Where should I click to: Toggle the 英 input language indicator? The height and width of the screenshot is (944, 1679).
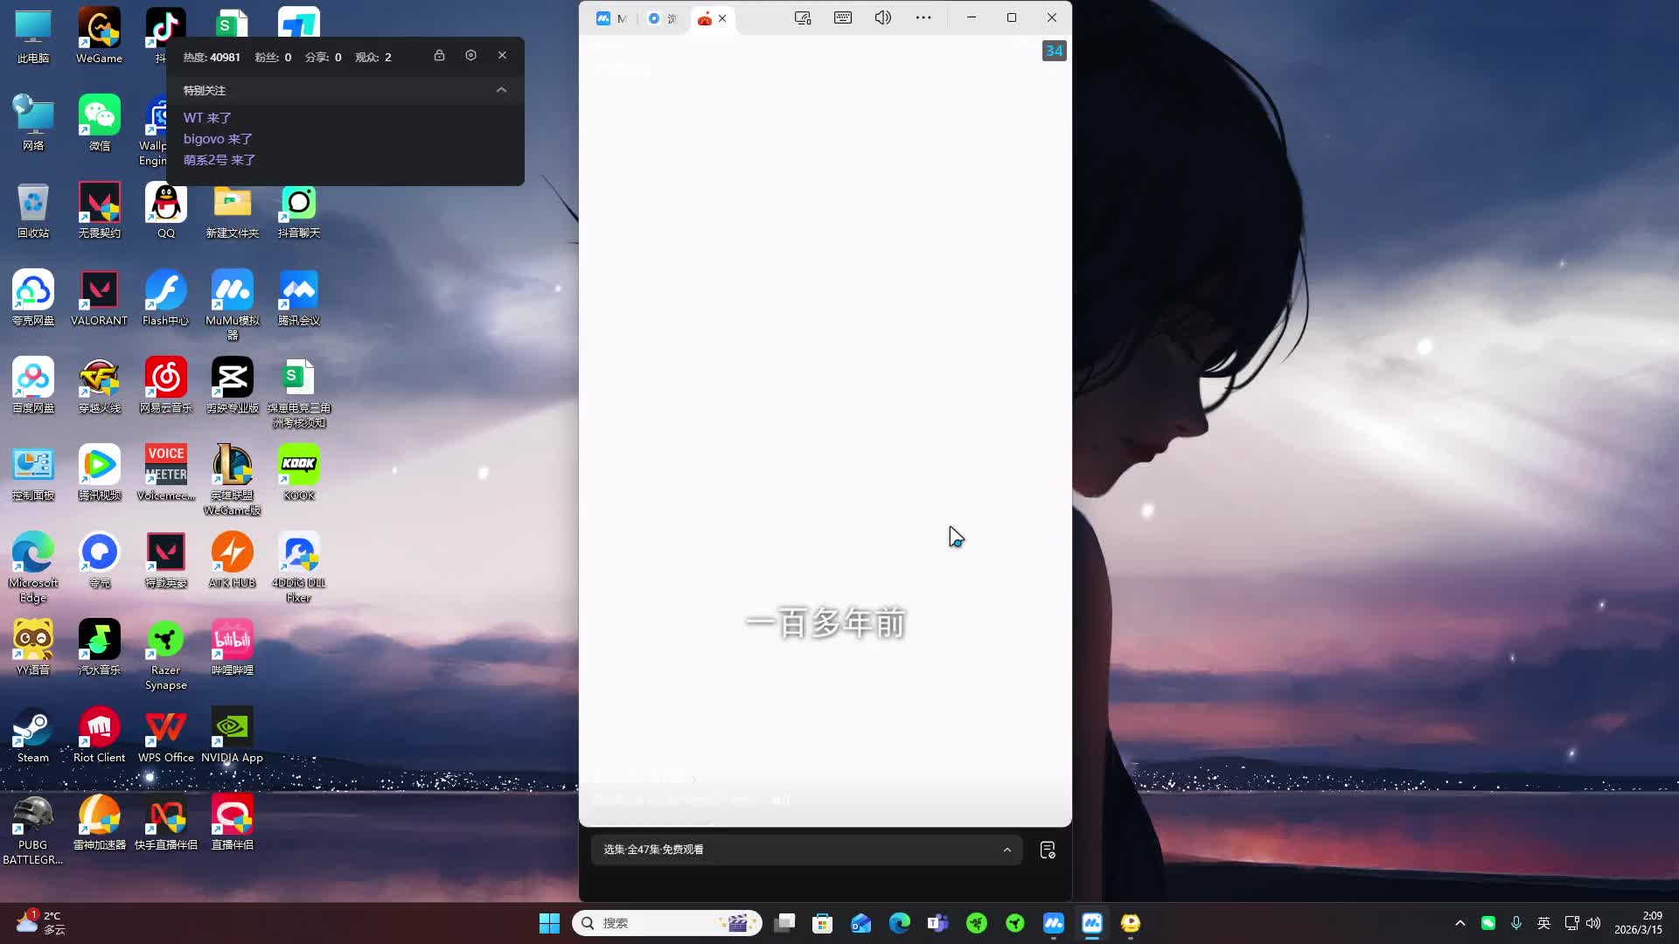pyautogui.click(x=1543, y=923)
